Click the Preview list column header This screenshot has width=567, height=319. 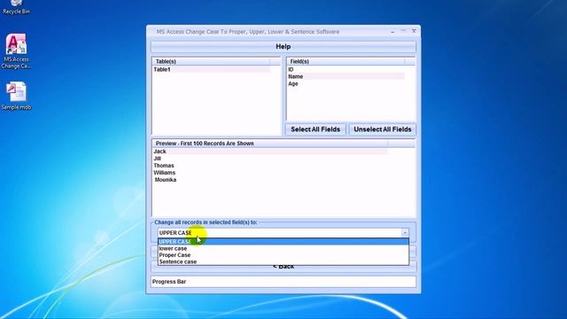(x=270, y=144)
